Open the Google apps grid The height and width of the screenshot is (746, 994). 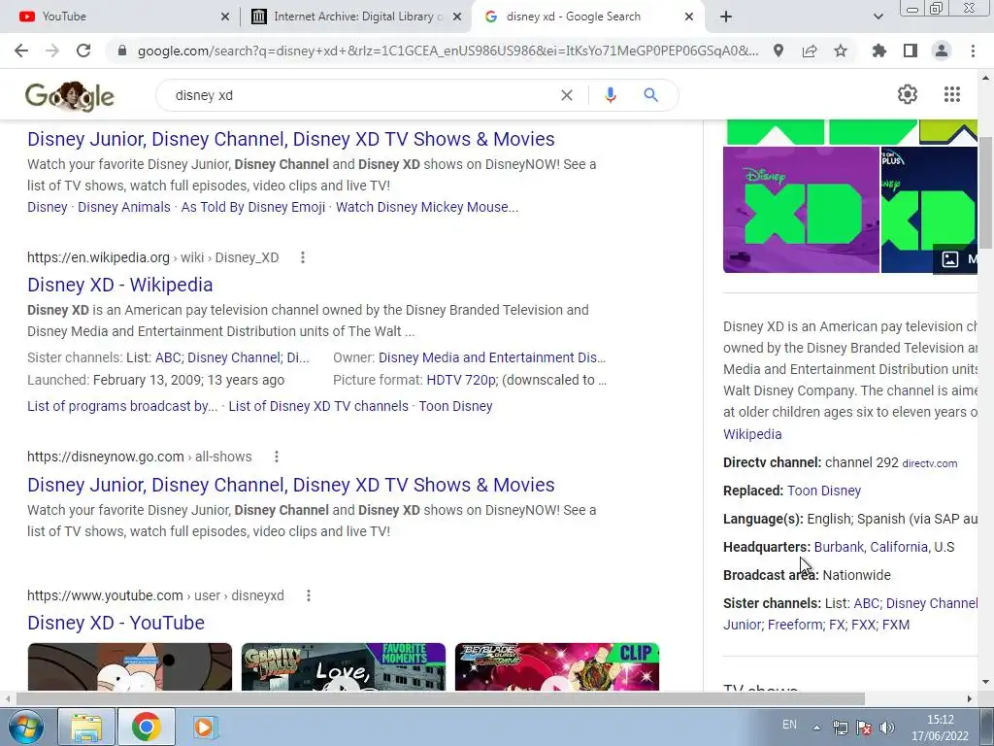point(952,94)
